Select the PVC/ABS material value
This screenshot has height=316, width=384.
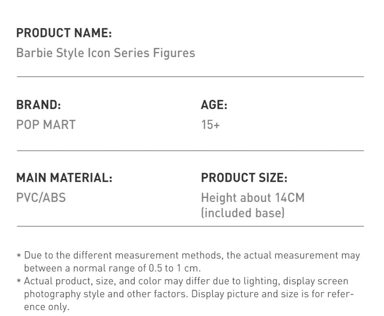(41, 198)
